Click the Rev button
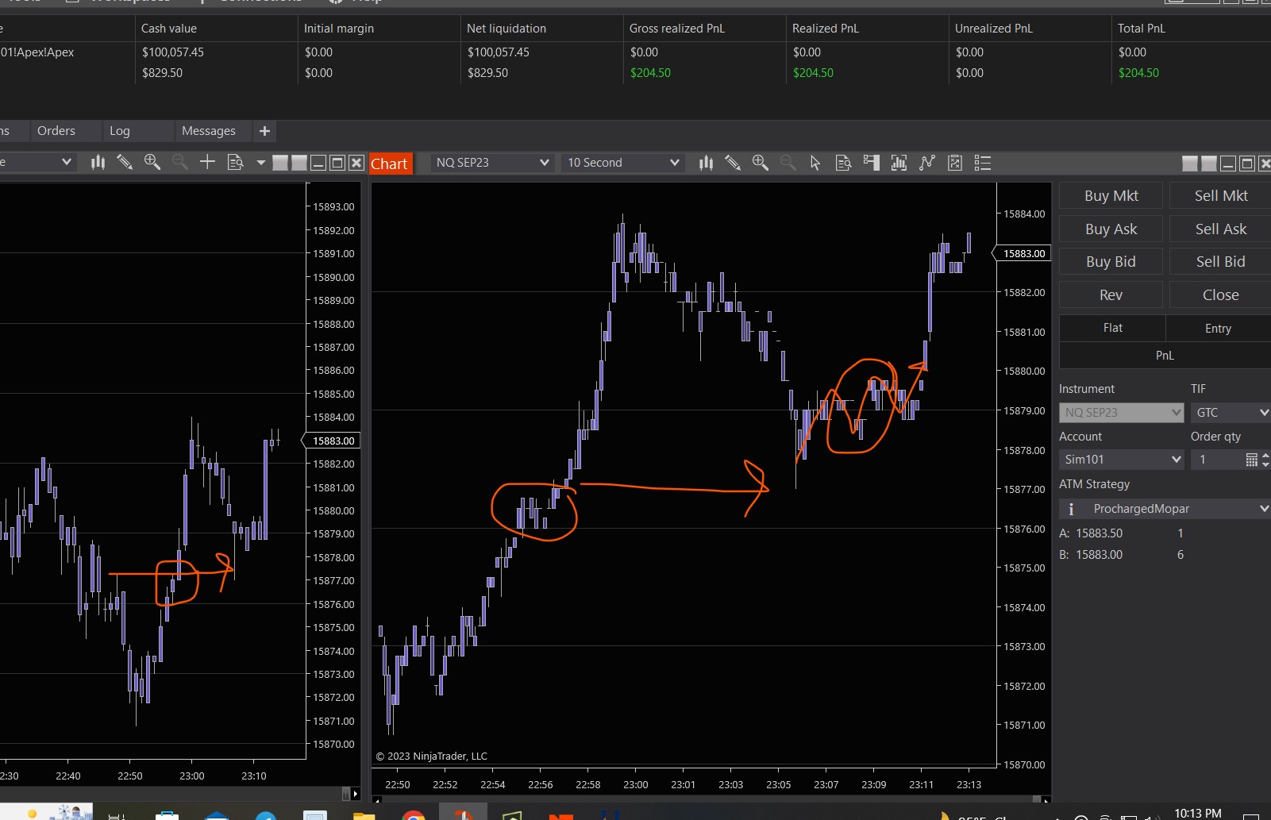Screen dimensions: 1271x820 pyautogui.click(x=1110, y=295)
